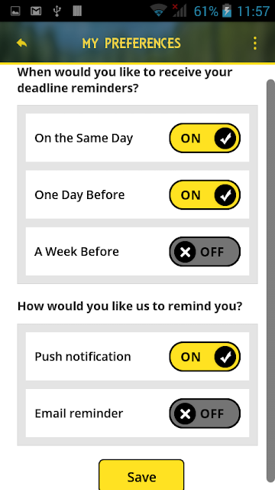Disable the One Day Before reminder switch
This screenshot has height=490, width=275.
[205, 194]
